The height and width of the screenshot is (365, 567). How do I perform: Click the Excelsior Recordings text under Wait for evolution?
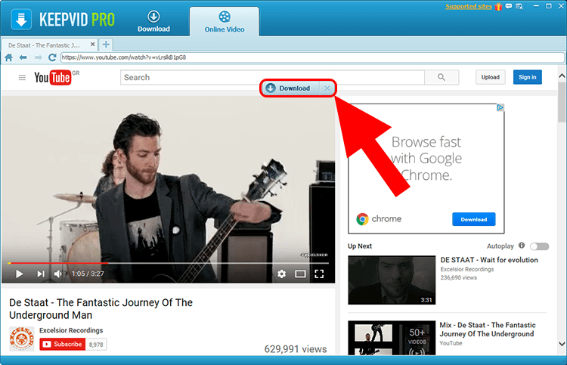(x=467, y=269)
